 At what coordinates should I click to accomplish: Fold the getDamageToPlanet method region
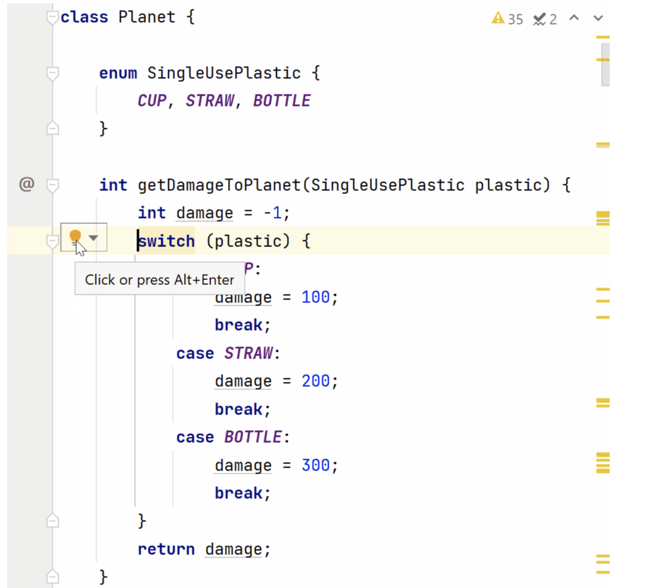[53, 185]
